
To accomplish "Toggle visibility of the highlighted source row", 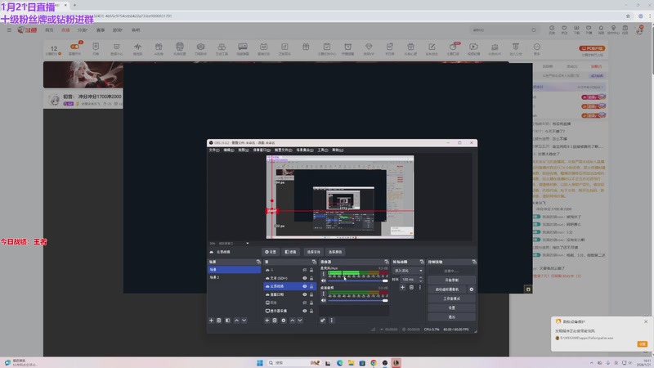I will pyautogui.click(x=304, y=286).
